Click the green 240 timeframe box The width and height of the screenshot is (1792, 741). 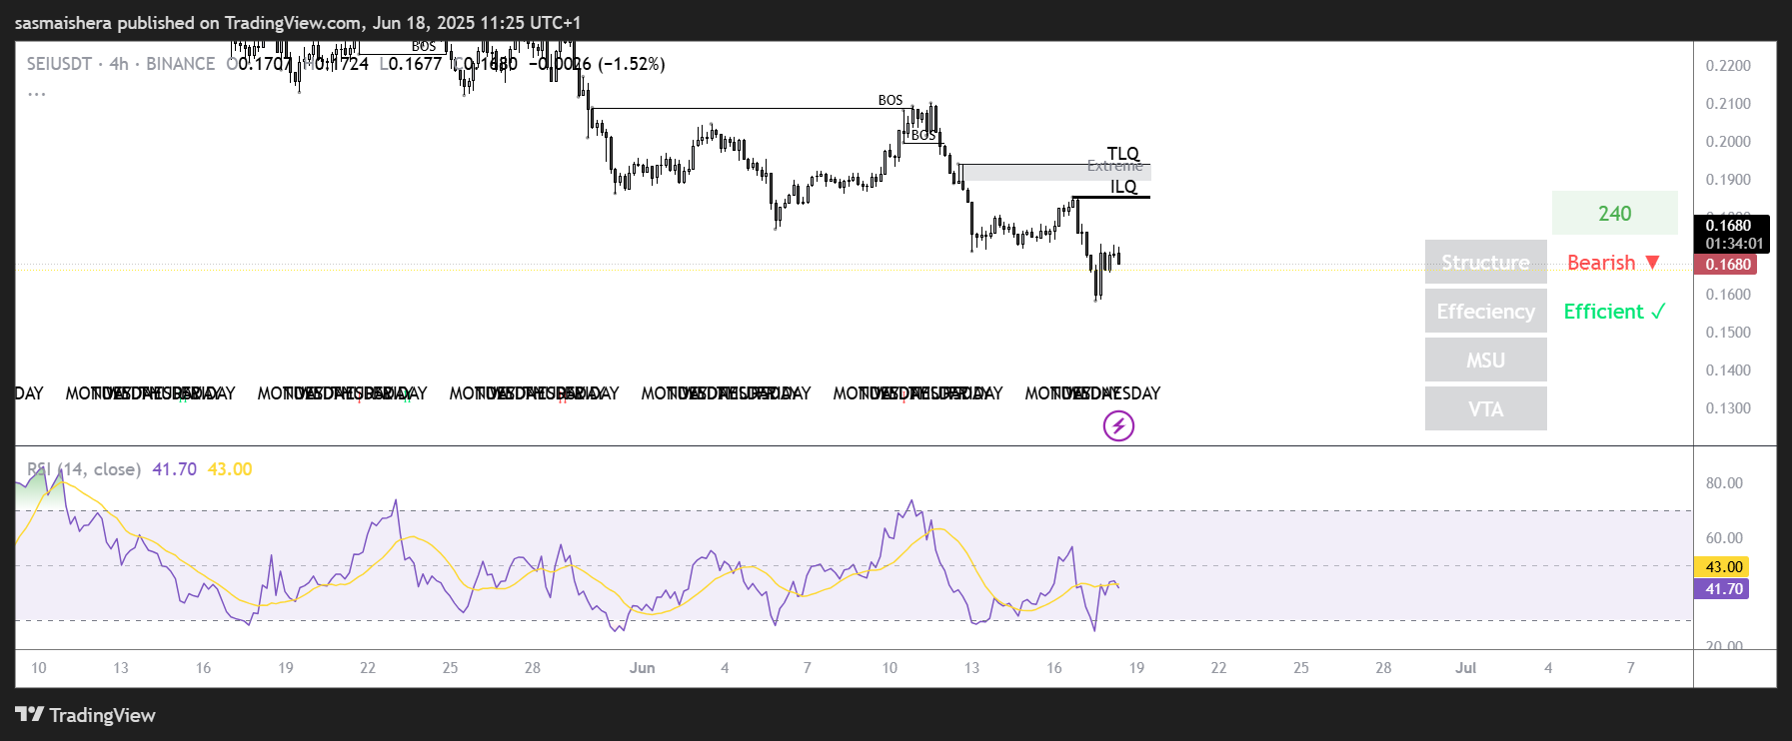[1614, 214]
